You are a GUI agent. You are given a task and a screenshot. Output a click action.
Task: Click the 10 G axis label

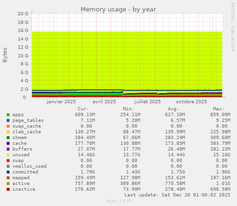tap(23, 55)
